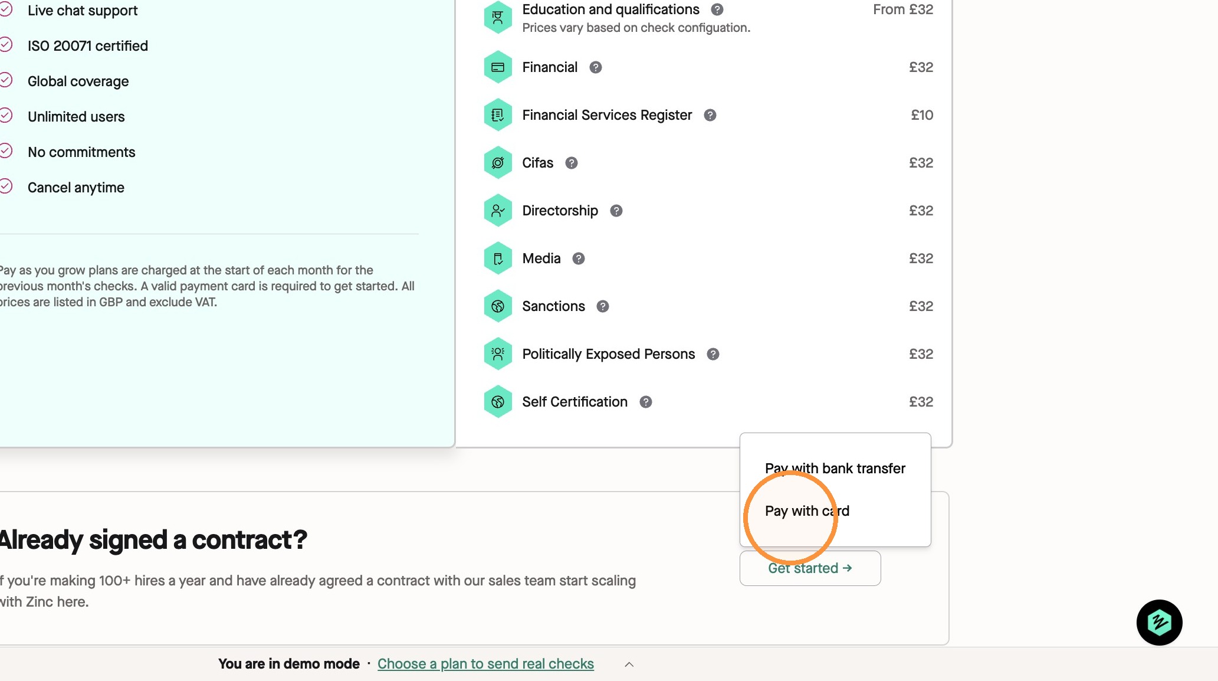Choose Pay with card from menu

coord(807,511)
